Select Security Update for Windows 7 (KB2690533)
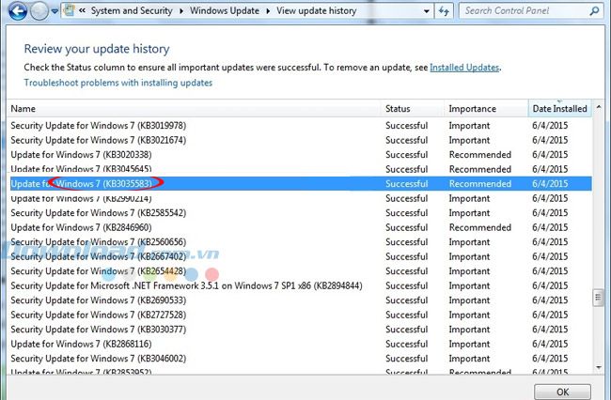Screen dimensions: 611x400 click(x=301, y=300)
